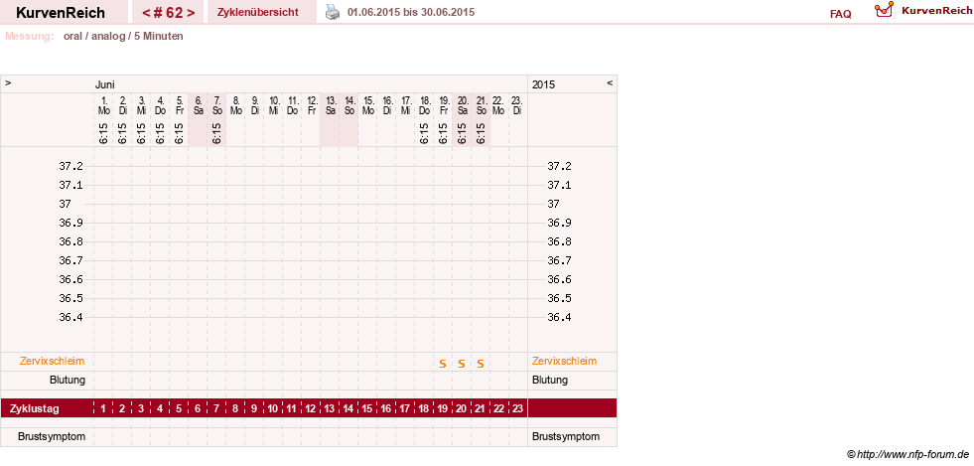Screen dimensions: 974x466
Task: Click the Juni month label
Action: (x=104, y=84)
